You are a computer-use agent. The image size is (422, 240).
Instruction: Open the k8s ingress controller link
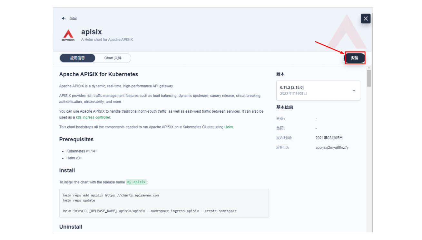[93, 117]
